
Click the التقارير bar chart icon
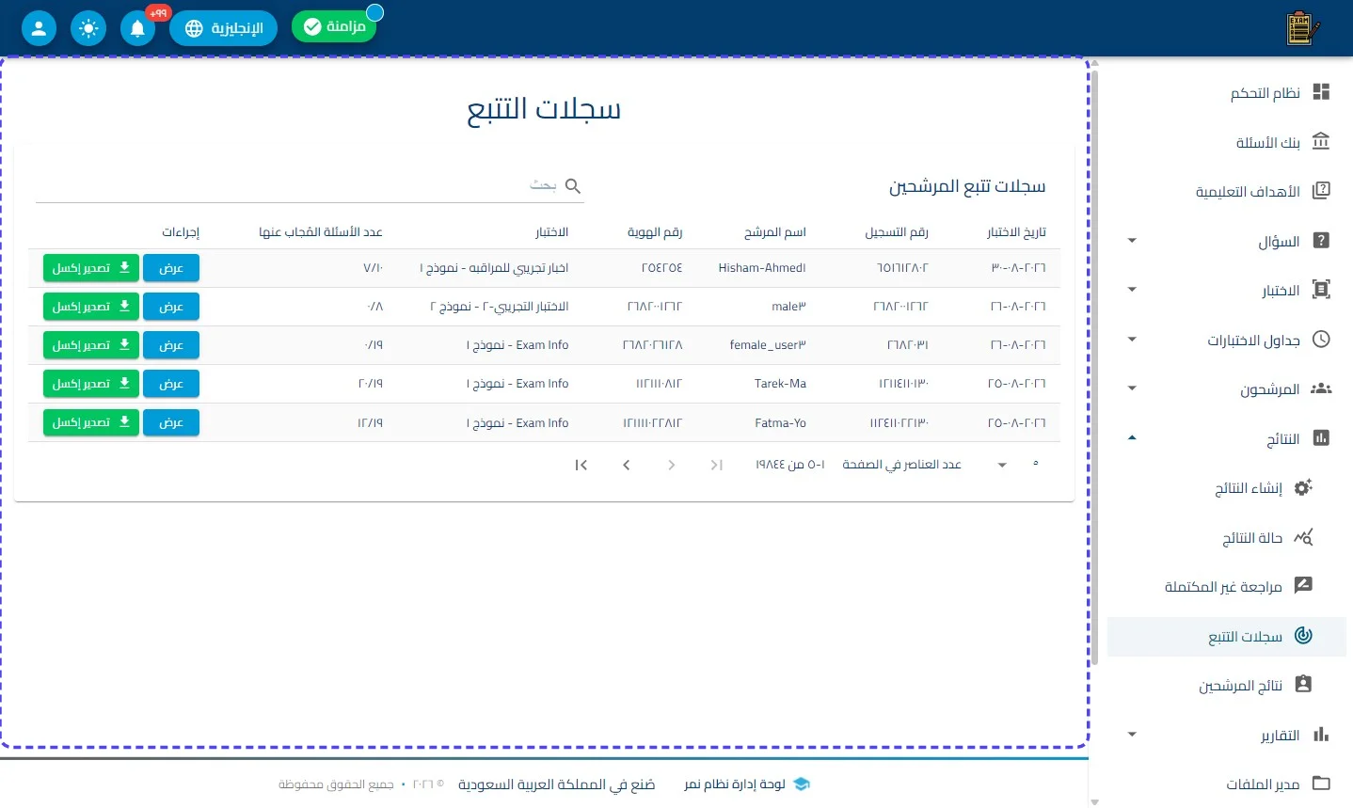(x=1321, y=734)
